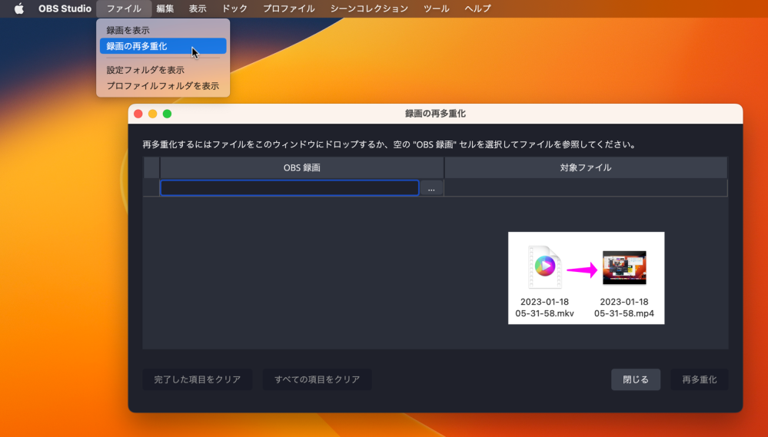Click the empty 対象ファイル cell in the first row
The image size is (768, 437).
pyautogui.click(x=586, y=188)
